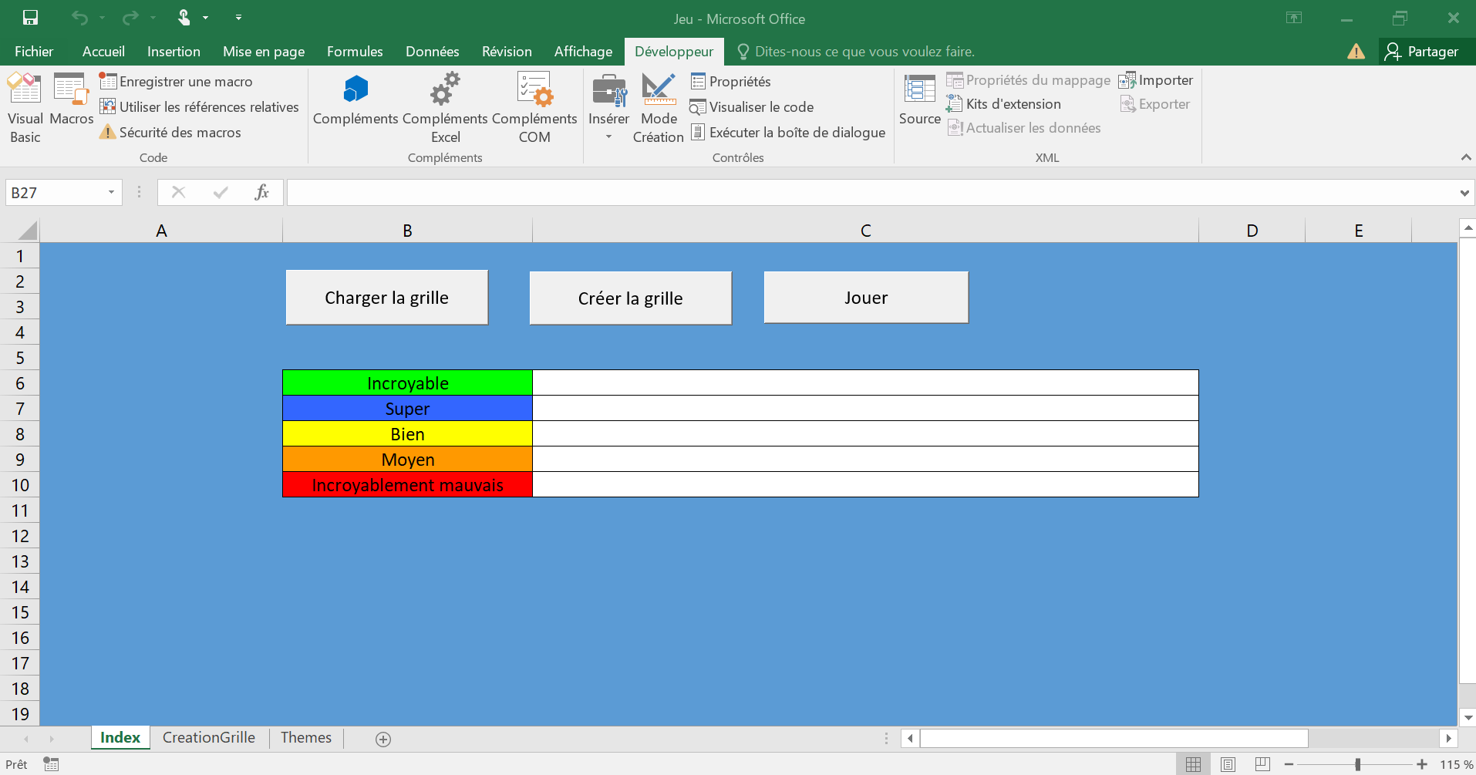Viewport: 1476px width, 775px height.
Task: Switch to the Mise en page tab
Action: point(264,52)
